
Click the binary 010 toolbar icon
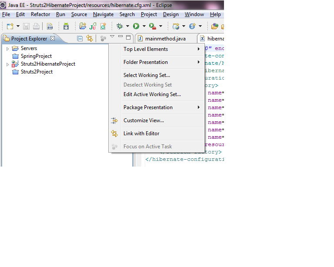pyautogui.click(x=50, y=26)
